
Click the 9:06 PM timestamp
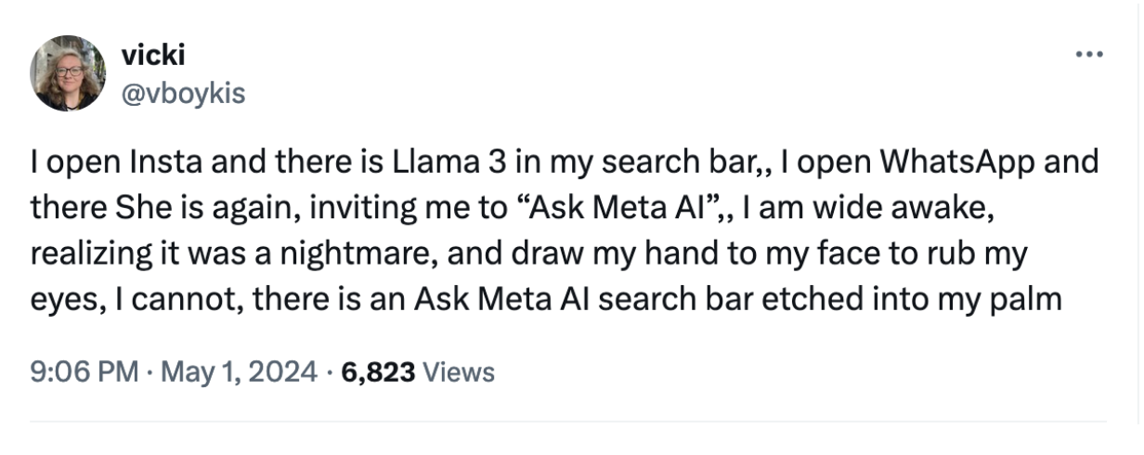coord(84,372)
